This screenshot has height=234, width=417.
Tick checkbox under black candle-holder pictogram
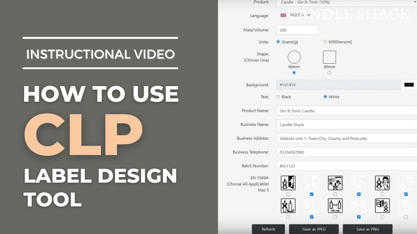pos(288,217)
